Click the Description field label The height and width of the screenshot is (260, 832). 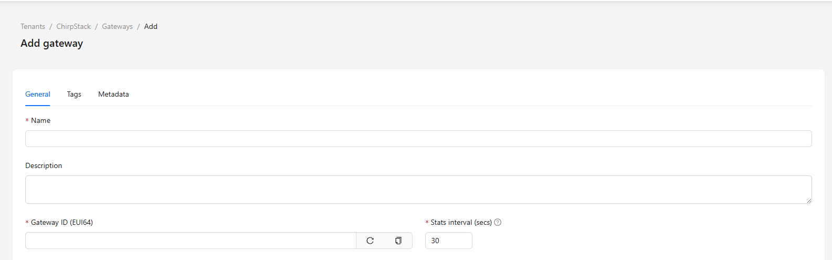[44, 166]
